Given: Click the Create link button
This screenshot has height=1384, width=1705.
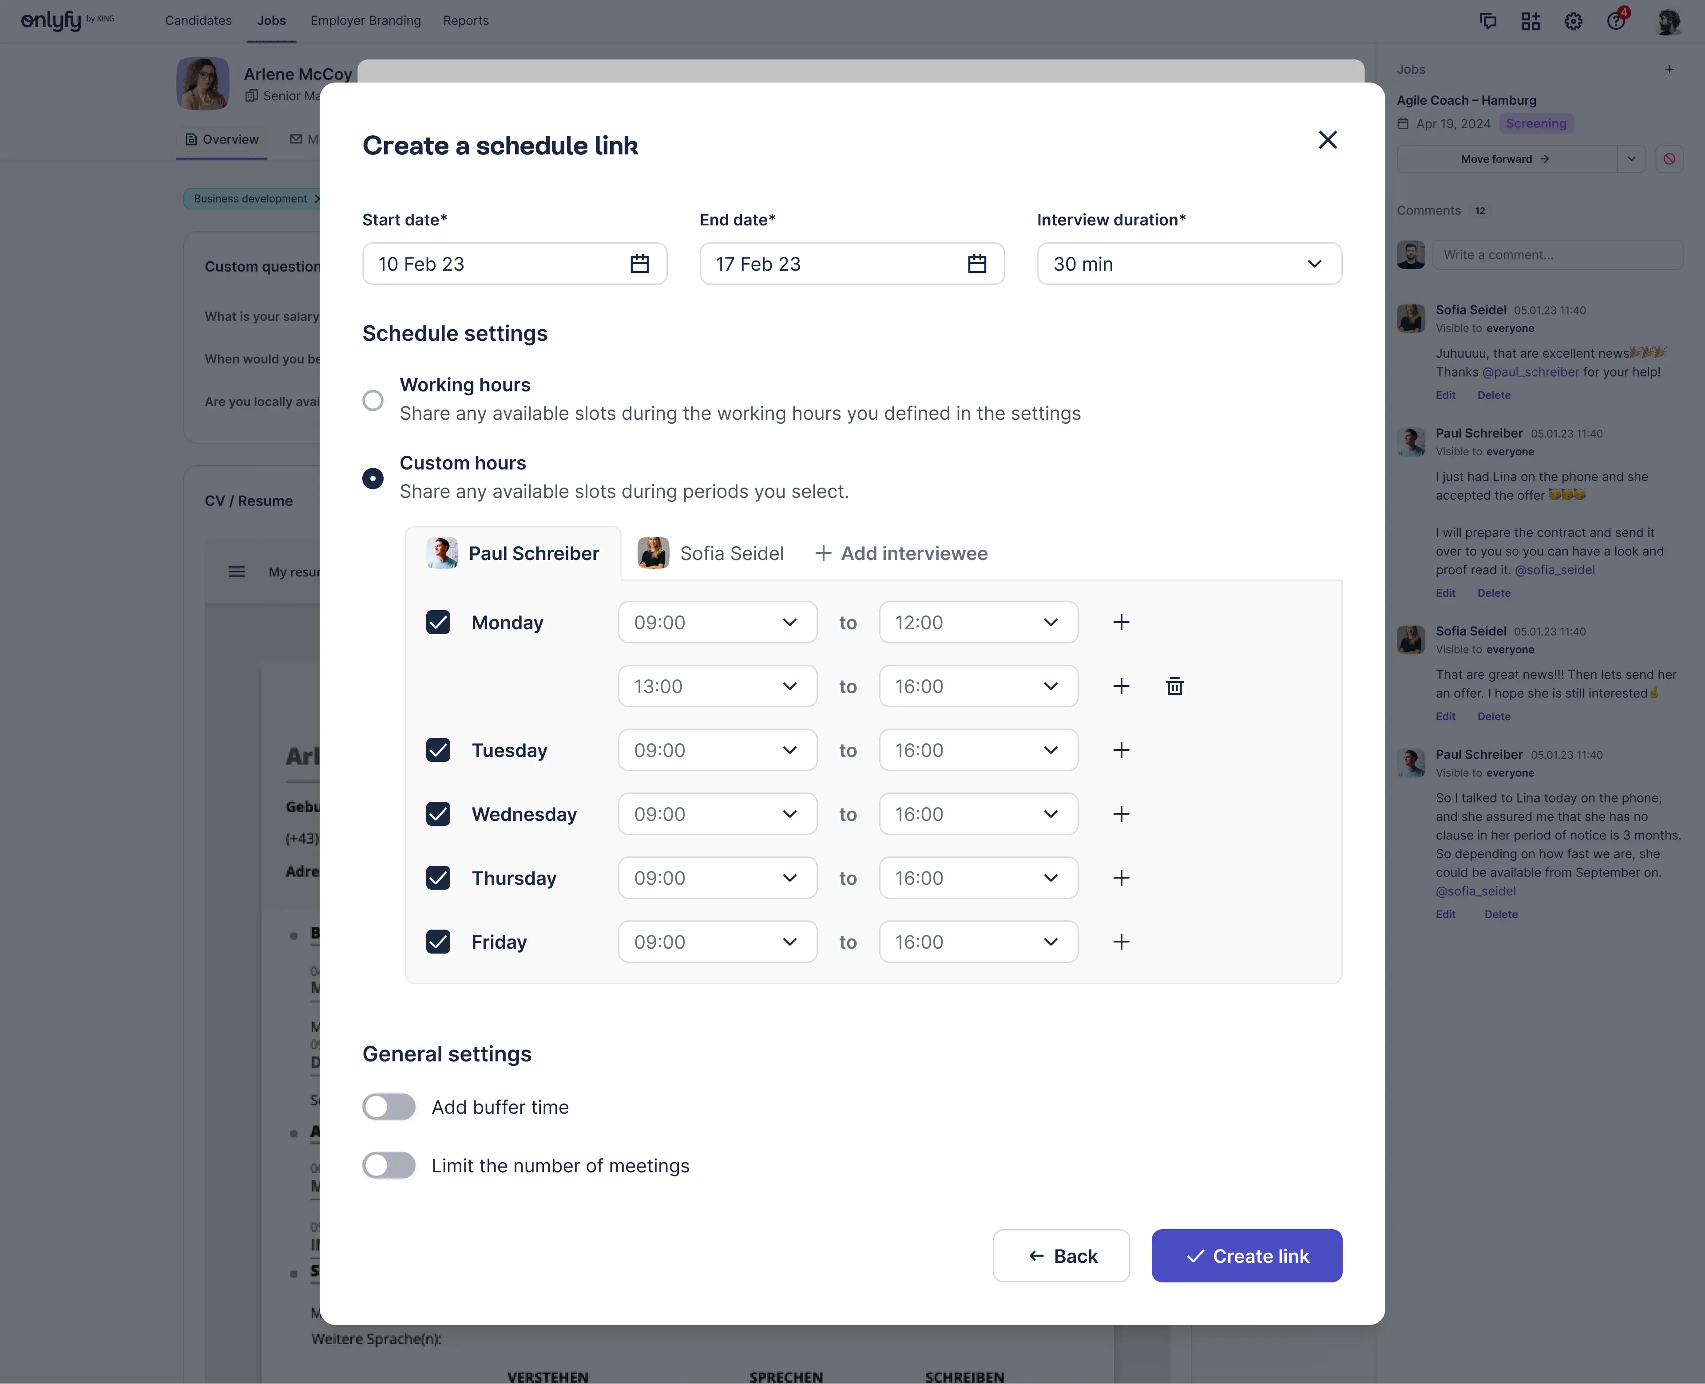Looking at the screenshot, I should [x=1246, y=1256].
